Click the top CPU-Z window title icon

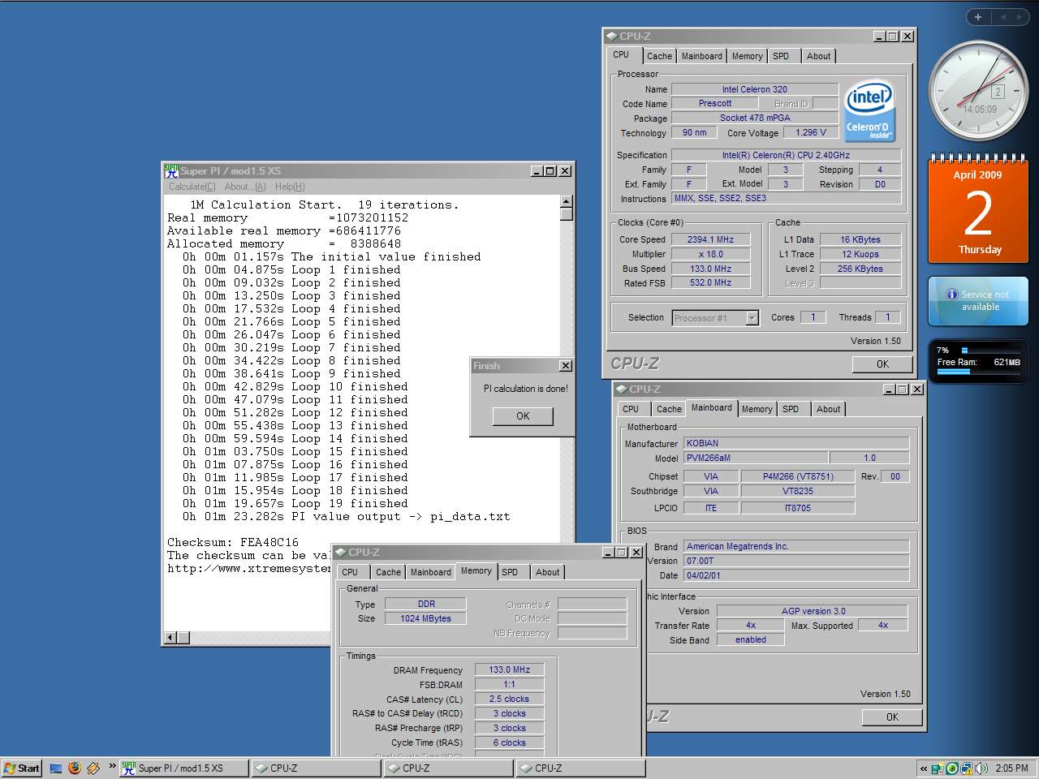611,36
